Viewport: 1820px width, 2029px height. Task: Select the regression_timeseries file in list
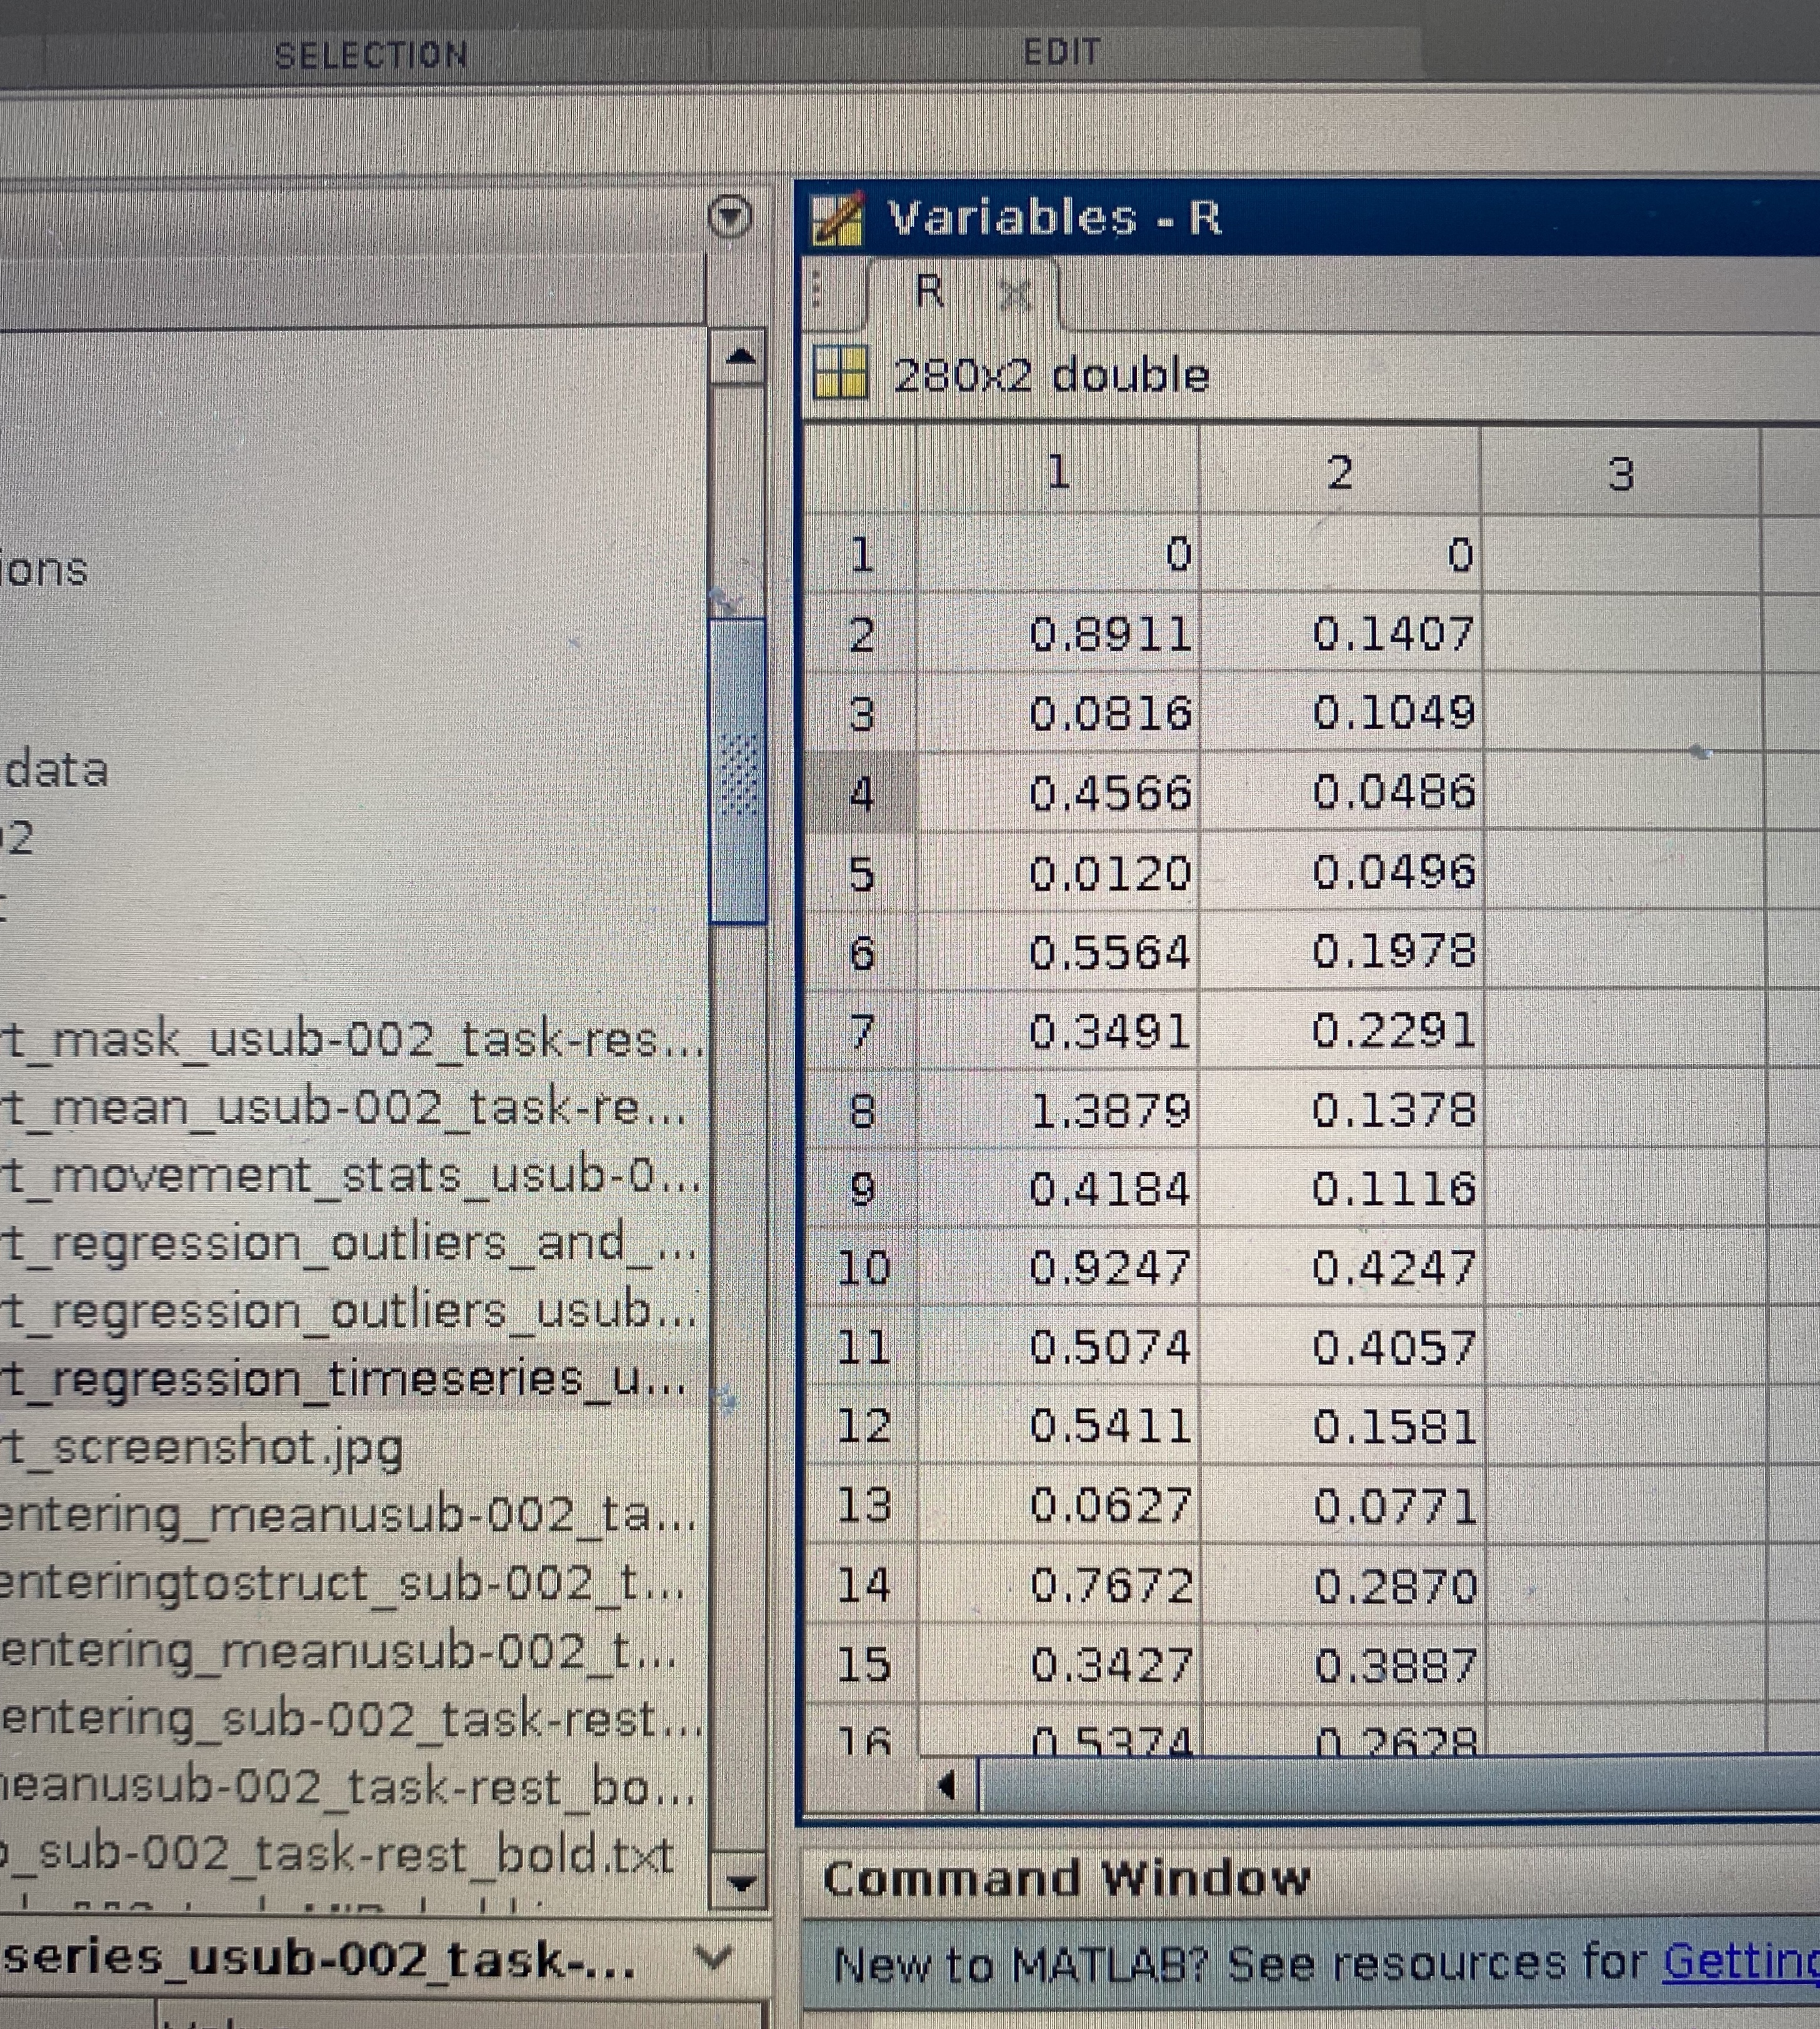(345, 1379)
